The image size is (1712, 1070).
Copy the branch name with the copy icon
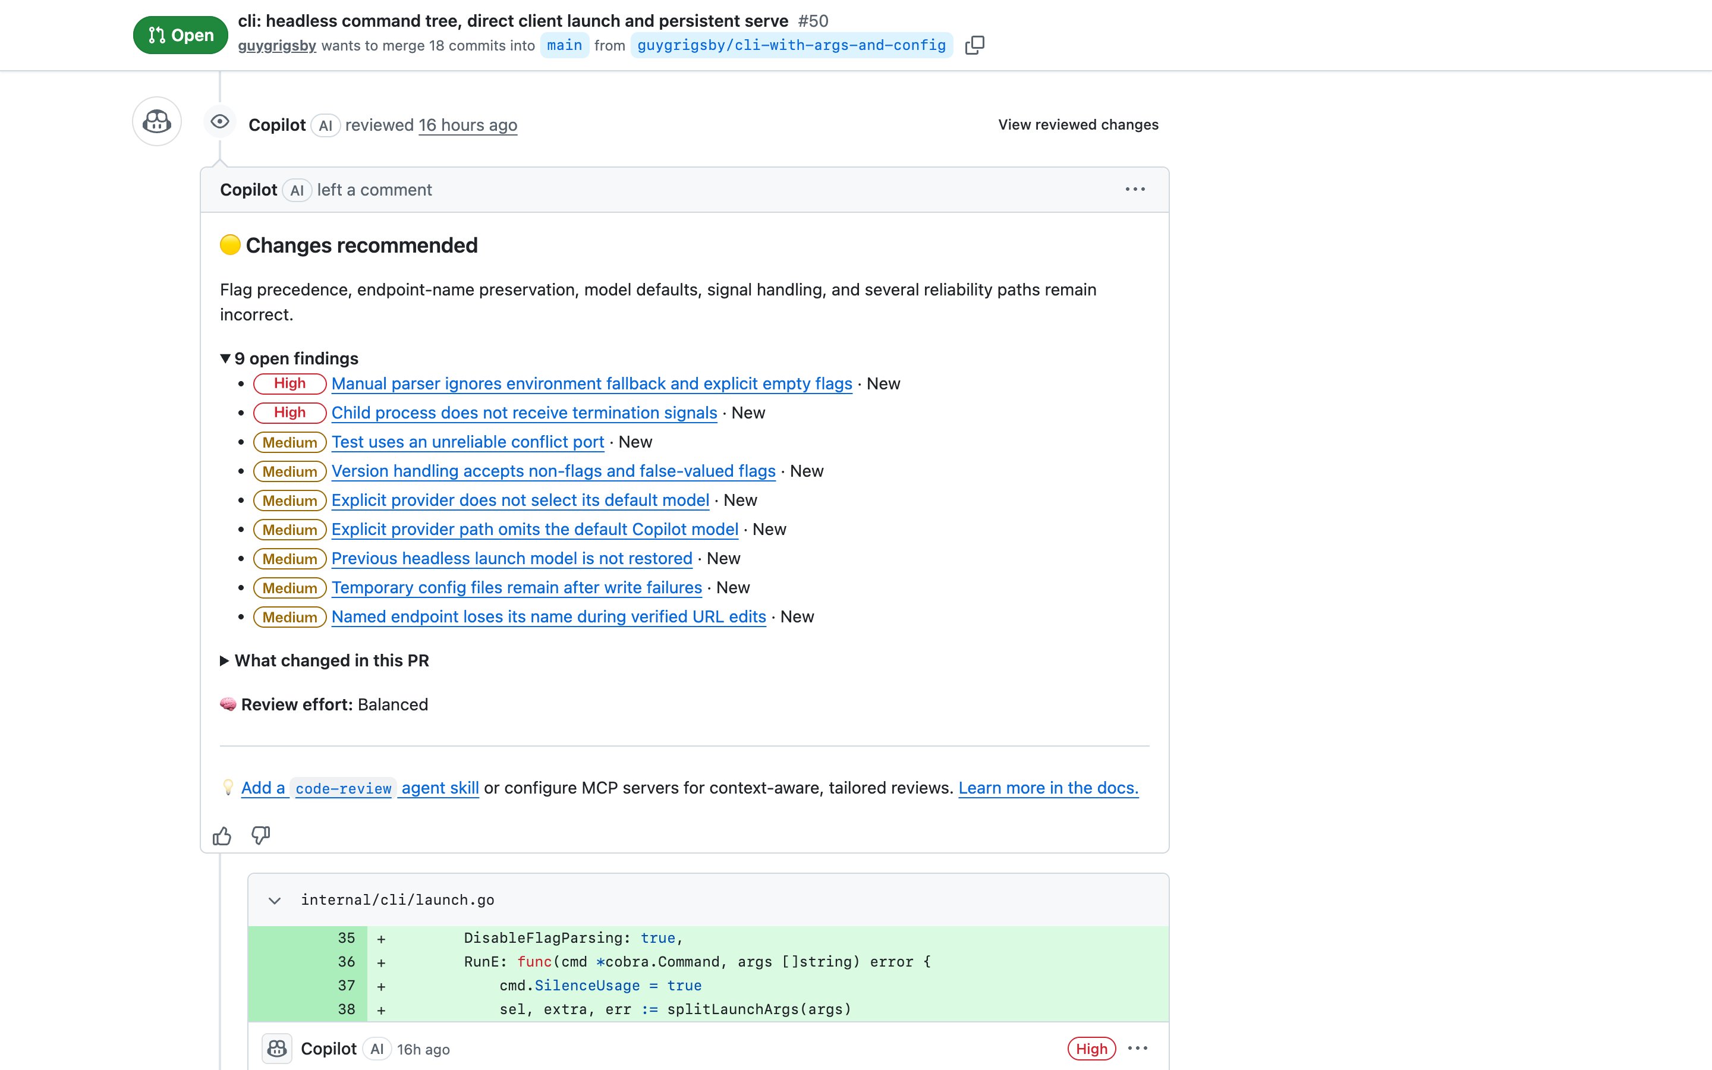(x=974, y=45)
